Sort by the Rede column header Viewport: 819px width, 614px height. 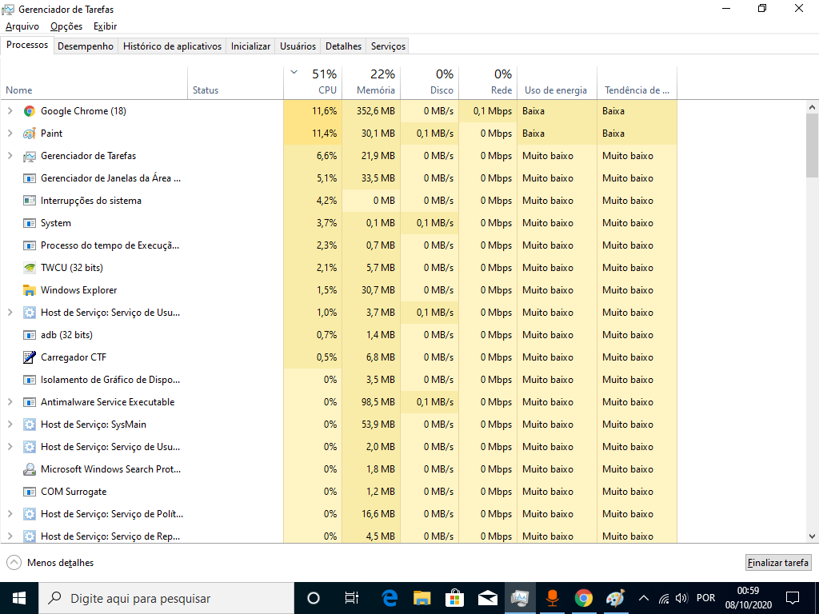coord(489,82)
